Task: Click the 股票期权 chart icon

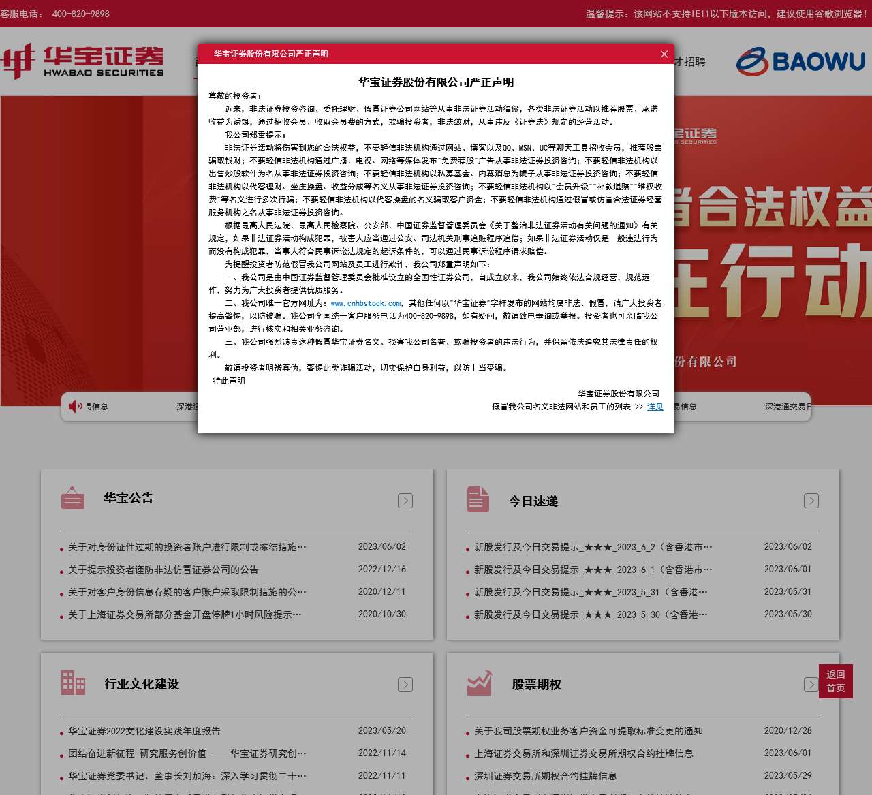Action: click(x=480, y=683)
